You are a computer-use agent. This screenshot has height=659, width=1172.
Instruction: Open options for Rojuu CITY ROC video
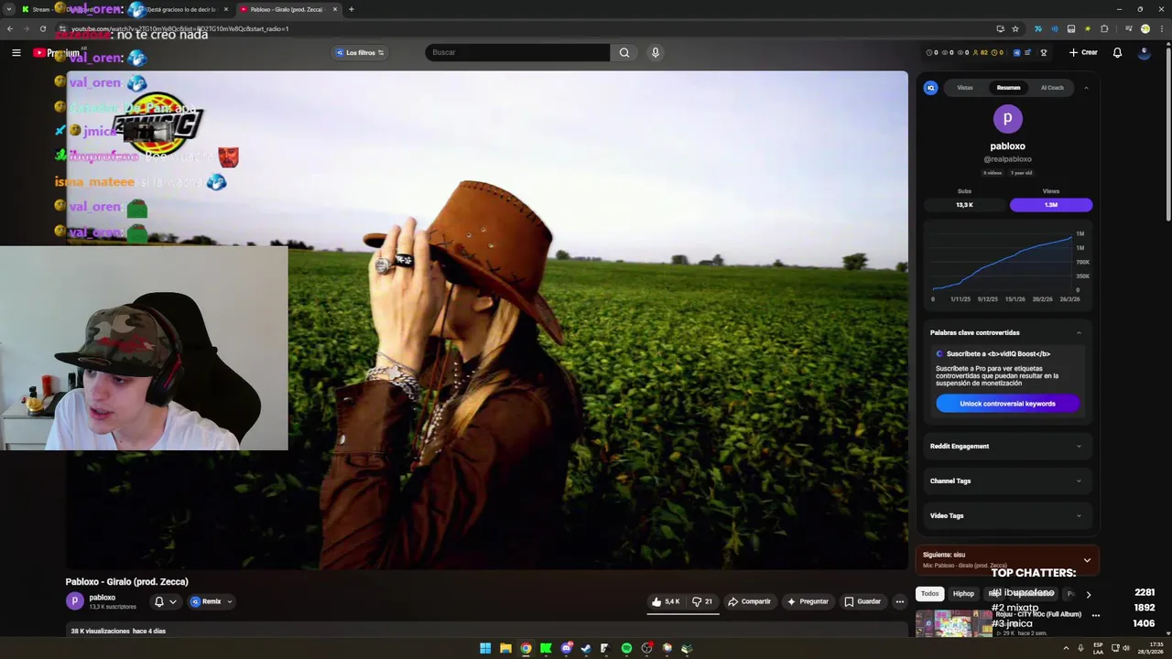click(1095, 615)
